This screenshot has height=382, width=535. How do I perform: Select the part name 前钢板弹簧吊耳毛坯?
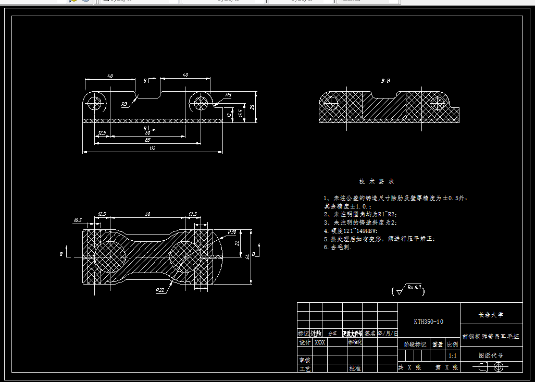(491, 337)
